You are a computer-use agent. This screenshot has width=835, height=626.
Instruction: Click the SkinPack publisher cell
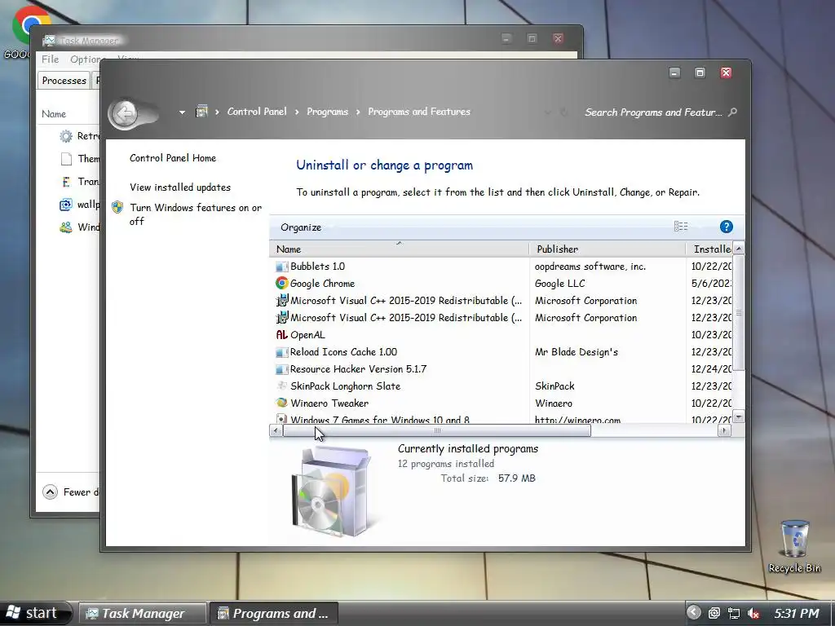(554, 386)
